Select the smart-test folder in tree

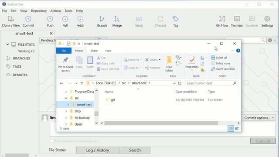(84, 105)
